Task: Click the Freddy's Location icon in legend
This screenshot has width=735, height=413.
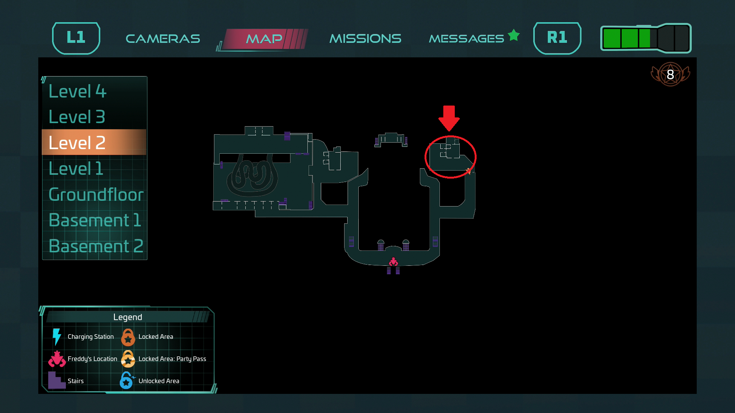Action: coord(57,359)
